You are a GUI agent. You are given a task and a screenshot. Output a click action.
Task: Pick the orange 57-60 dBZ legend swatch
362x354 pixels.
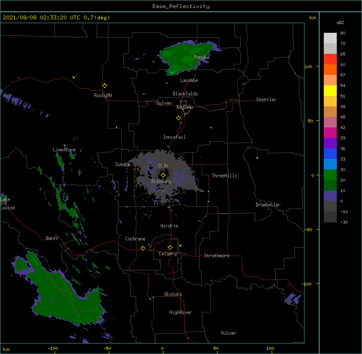330,69
